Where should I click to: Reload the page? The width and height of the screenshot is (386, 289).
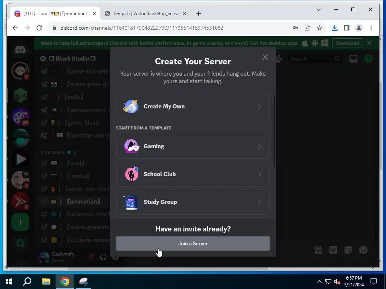point(39,28)
